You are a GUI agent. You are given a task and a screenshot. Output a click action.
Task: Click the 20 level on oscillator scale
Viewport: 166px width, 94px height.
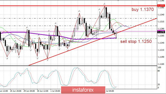pos(159,85)
